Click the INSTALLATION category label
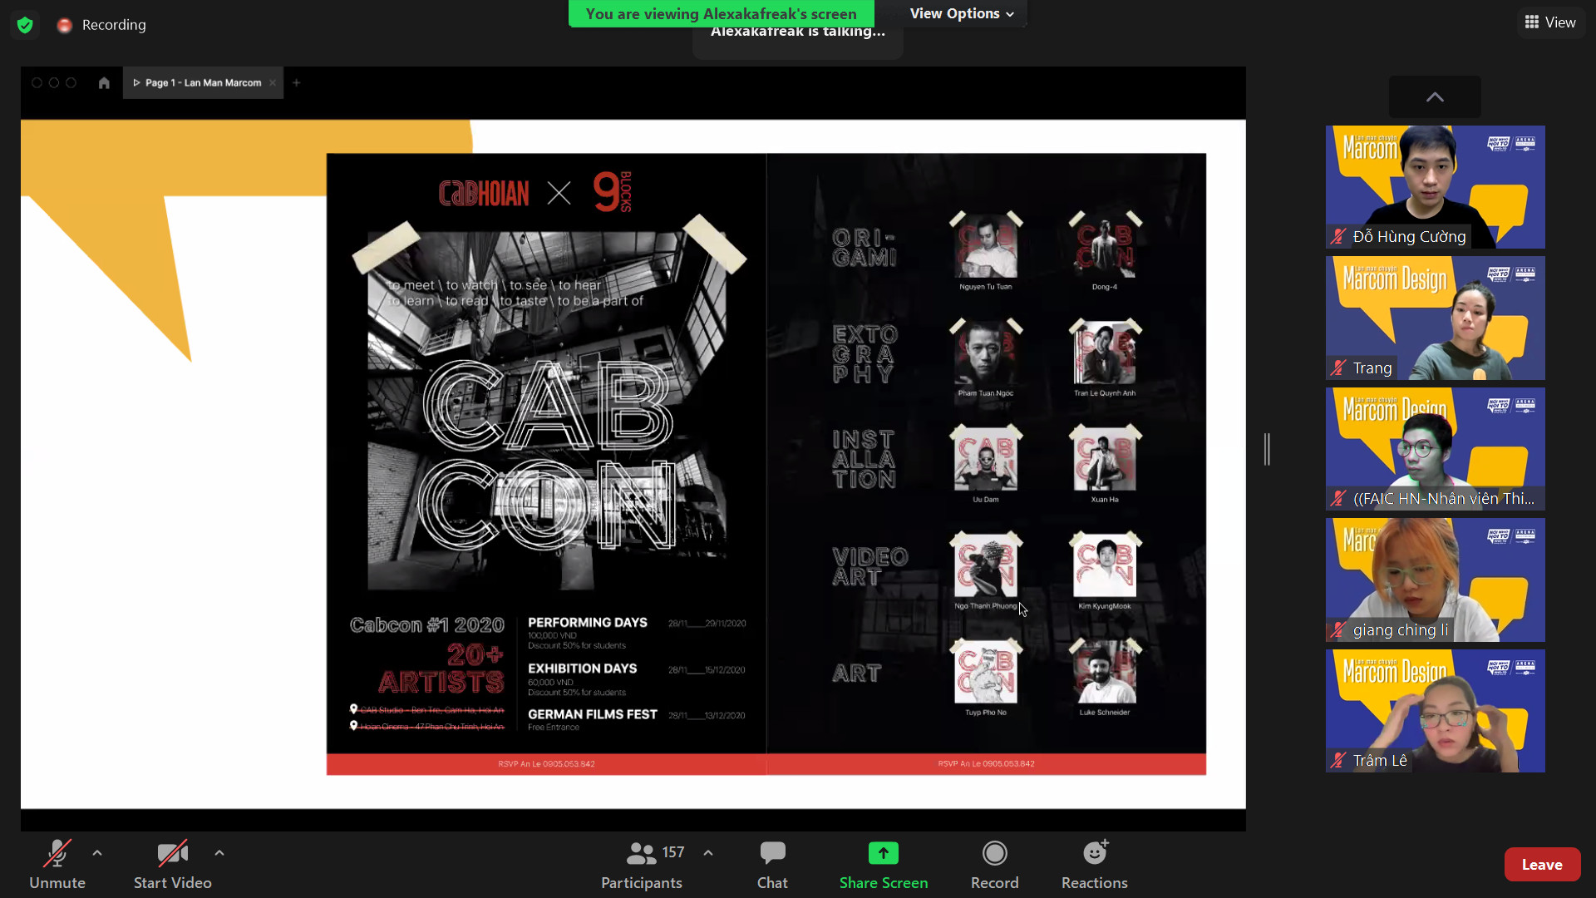The height and width of the screenshot is (898, 1596). tap(864, 459)
